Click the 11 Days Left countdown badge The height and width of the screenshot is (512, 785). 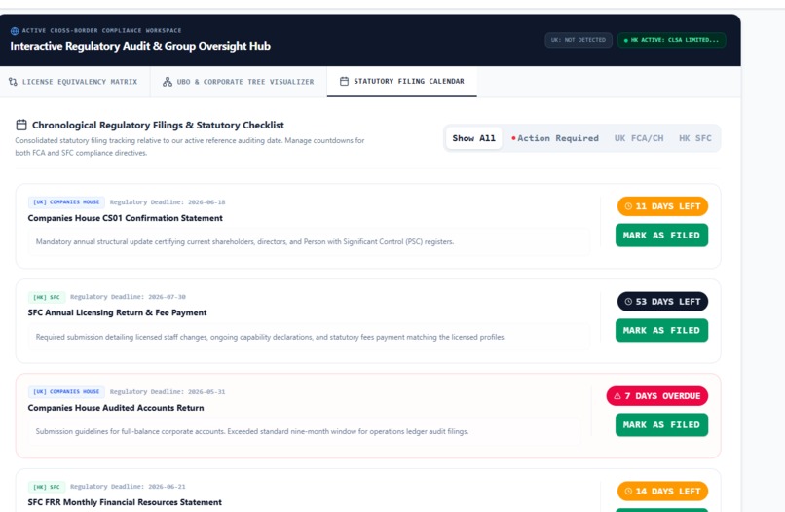(x=662, y=206)
